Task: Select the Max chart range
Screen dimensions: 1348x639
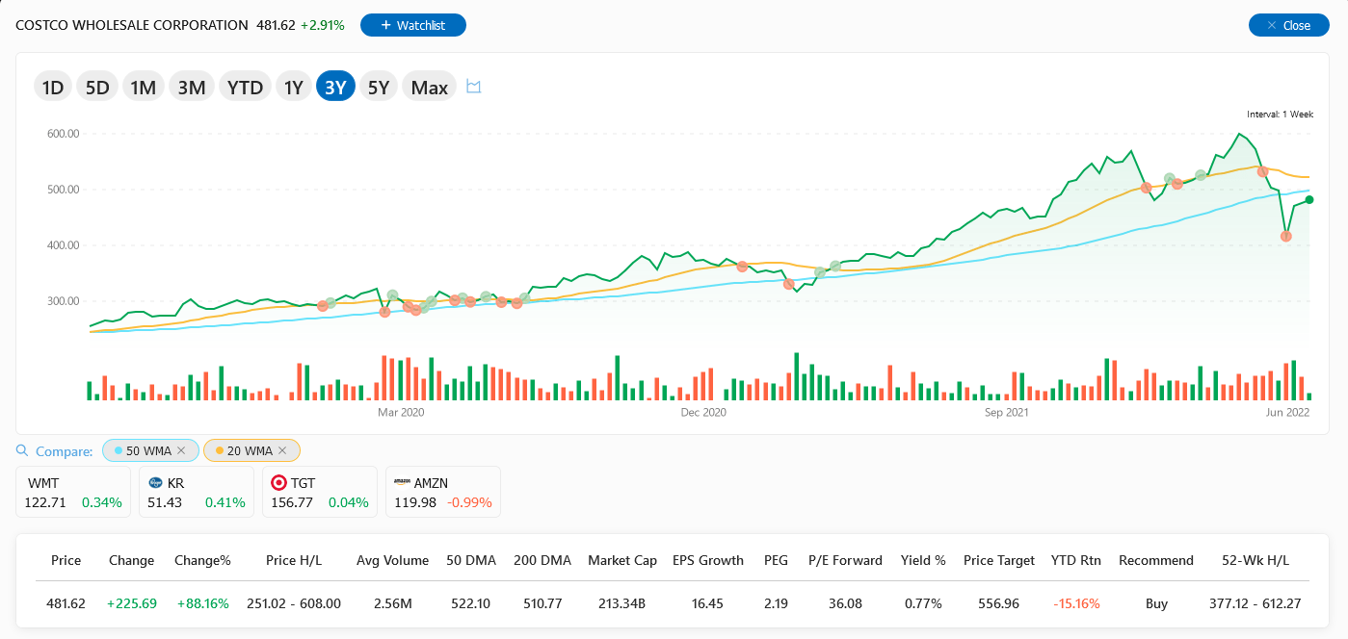Action: pos(429,86)
